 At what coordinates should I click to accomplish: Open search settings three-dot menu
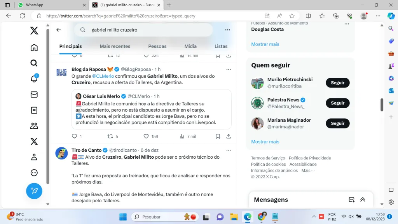[x=227, y=30]
